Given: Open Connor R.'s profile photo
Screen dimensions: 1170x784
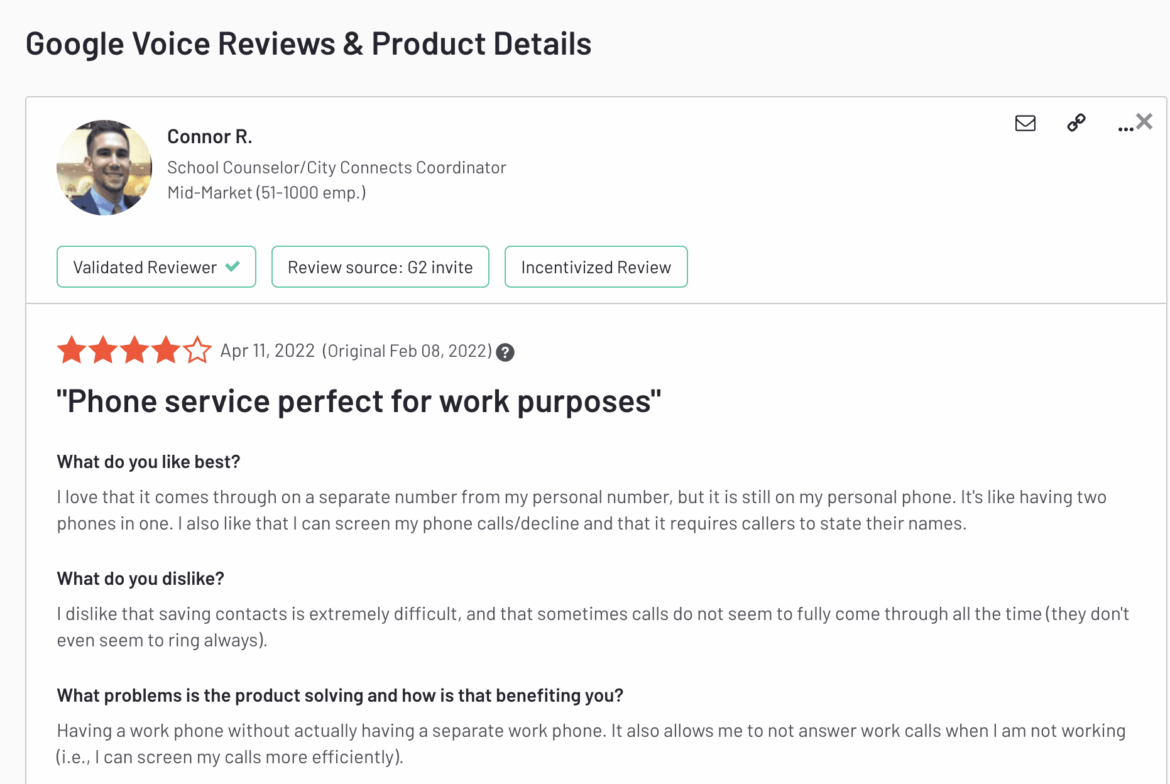Looking at the screenshot, I should (x=104, y=168).
